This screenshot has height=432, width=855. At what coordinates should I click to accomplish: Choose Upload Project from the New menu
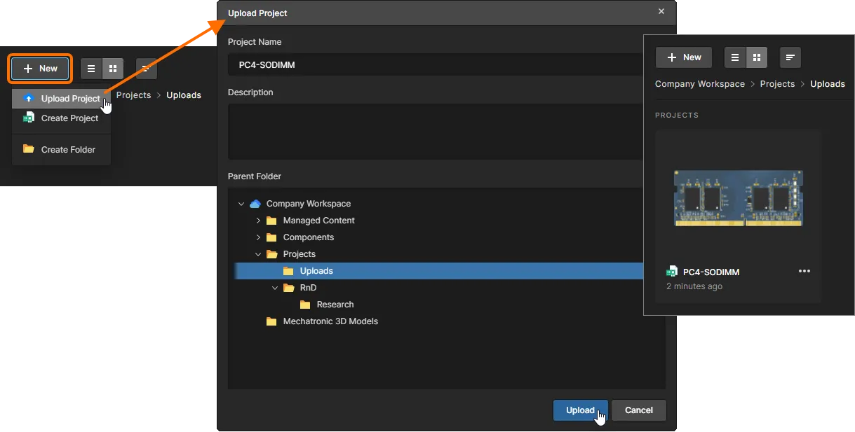[62, 99]
